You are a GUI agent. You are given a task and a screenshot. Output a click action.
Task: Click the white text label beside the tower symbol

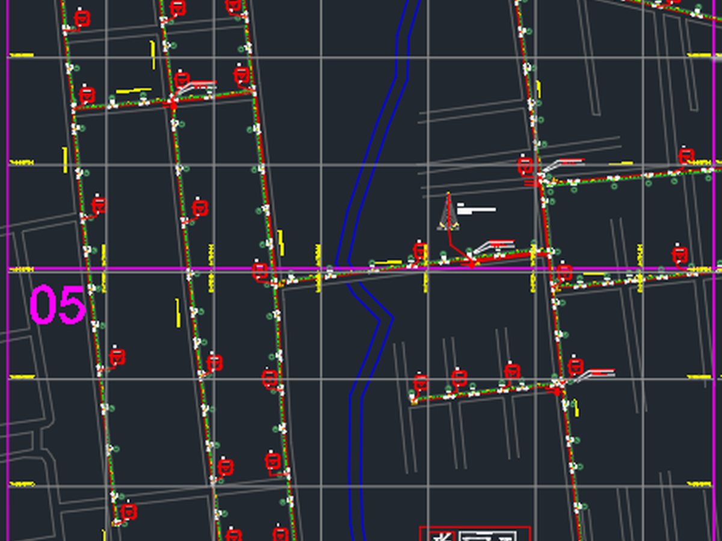pyautogui.click(x=476, y=209)
